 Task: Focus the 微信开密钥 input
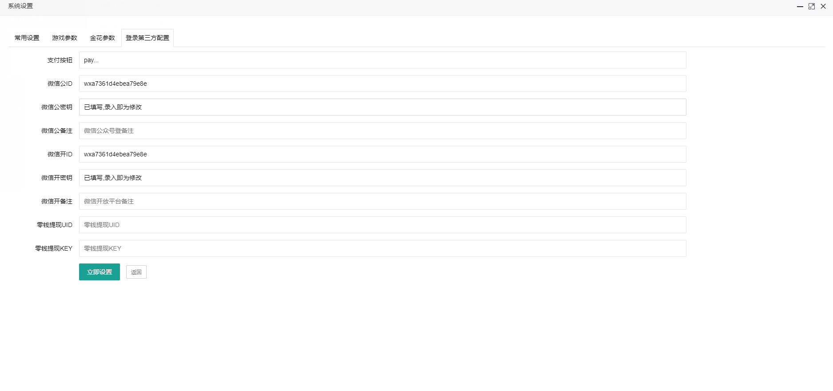383,178
